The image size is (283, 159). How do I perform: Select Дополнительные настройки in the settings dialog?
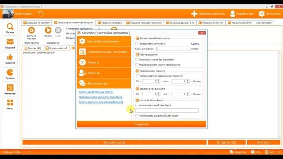(104, 52)
